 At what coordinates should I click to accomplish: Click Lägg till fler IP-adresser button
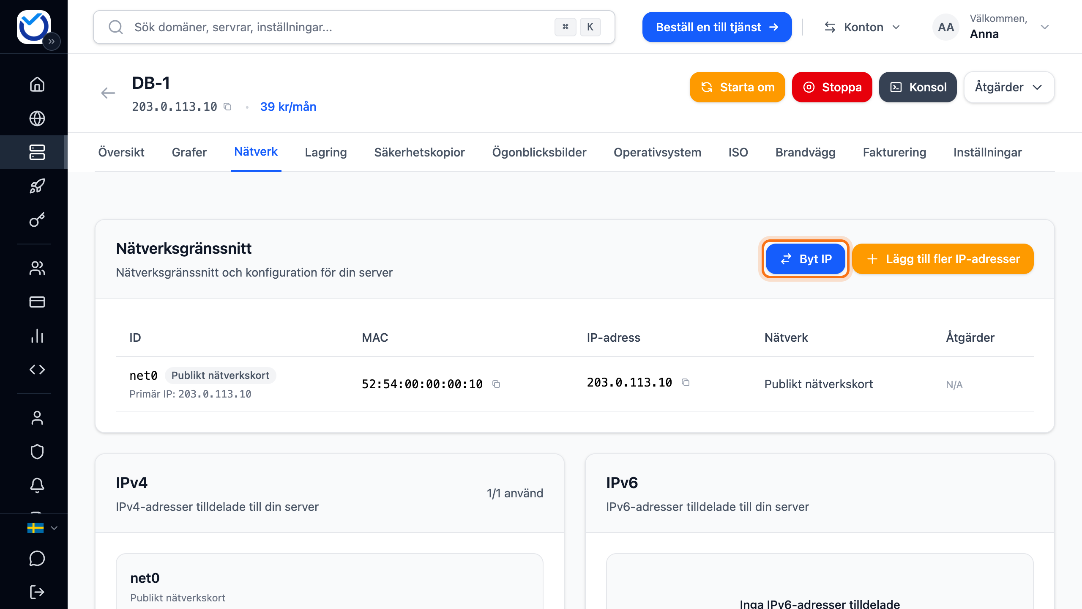(943, 259)
